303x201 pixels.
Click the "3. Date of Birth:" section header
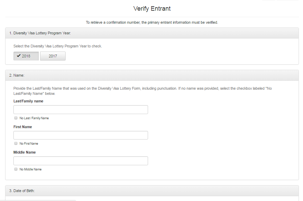22,191
